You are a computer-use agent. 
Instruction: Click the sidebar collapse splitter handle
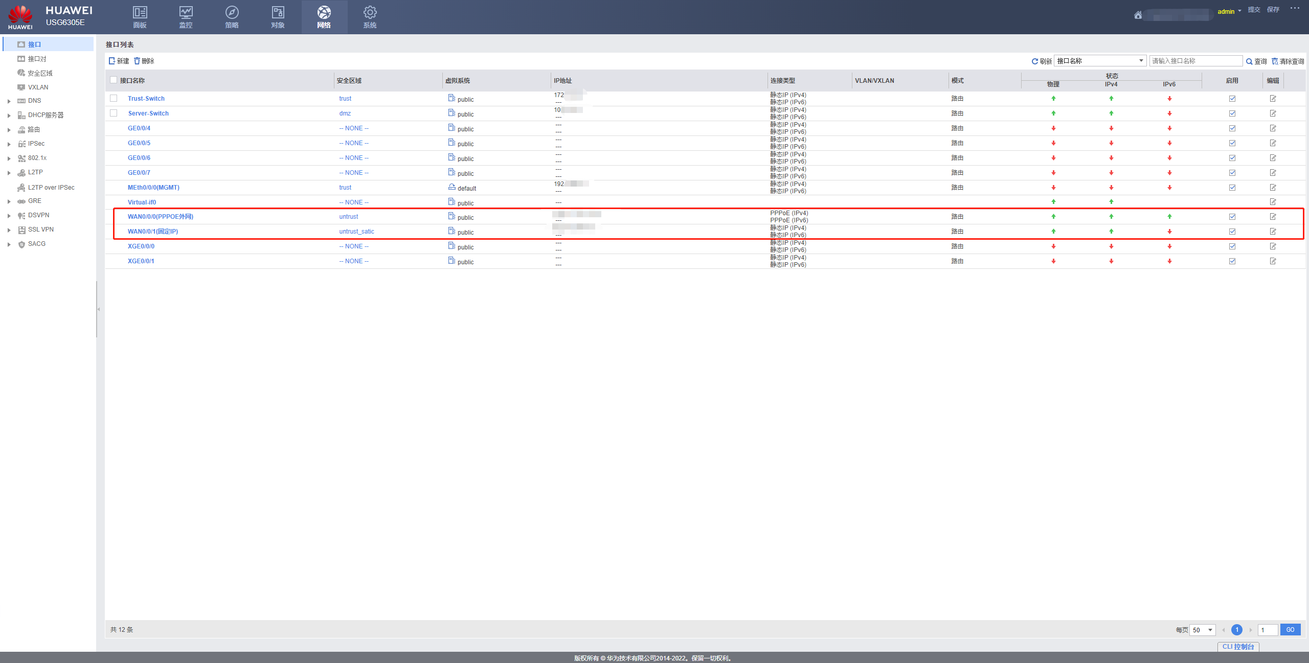tap(98, 309)
